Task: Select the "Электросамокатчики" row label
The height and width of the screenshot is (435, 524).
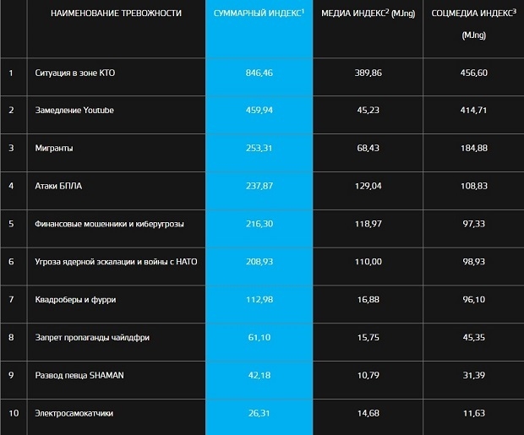Action: click(76, 413)
